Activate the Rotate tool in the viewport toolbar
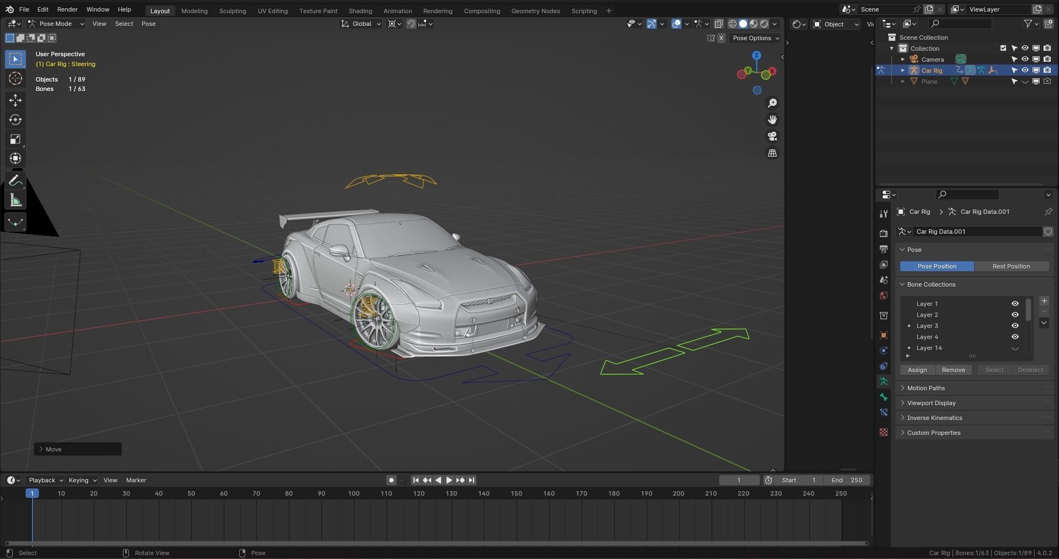 15,120
